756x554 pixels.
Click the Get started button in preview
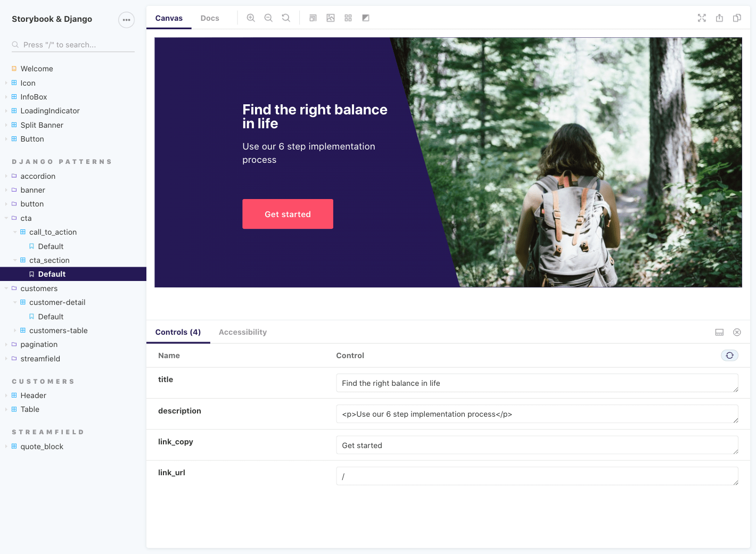pyautogui.click(x=287, y=214)
